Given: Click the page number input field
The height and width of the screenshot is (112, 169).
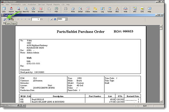Looking at the screenshot, I should click(x=35, y=19).
